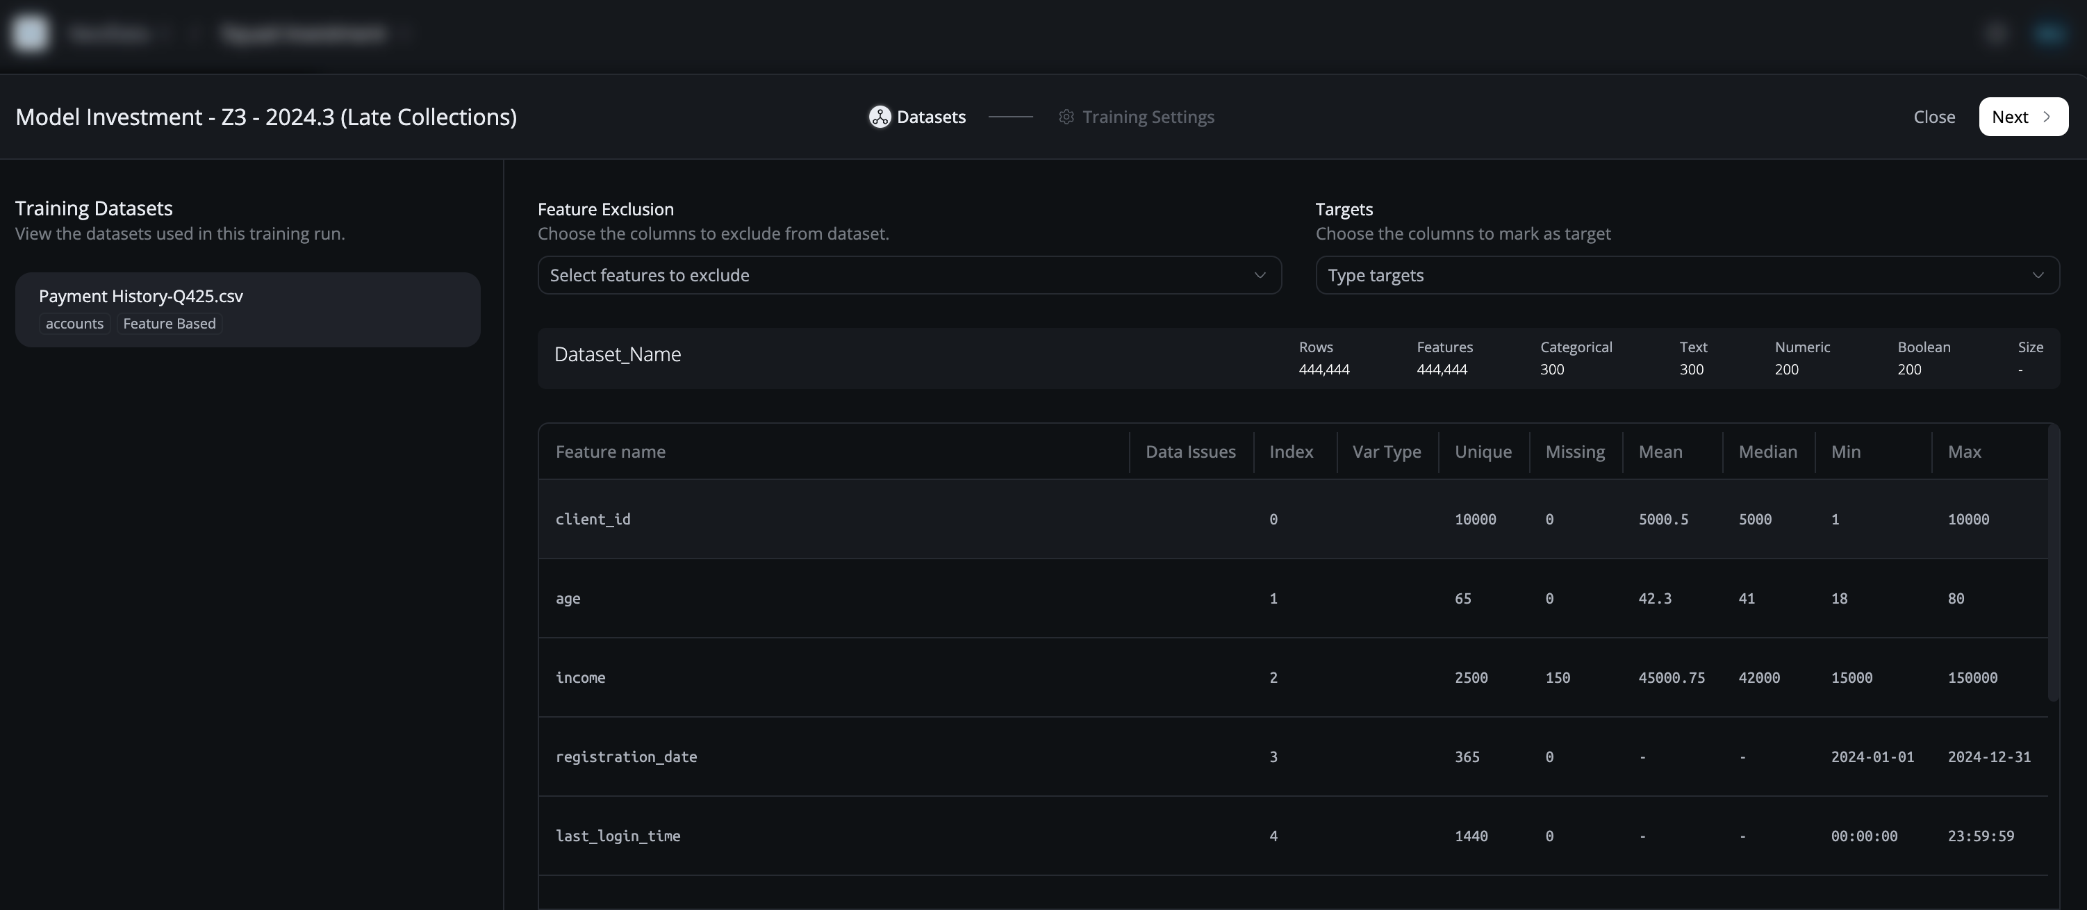This screenshot has width=2087, height=910.
Task: Click the Datasets step icon
Action: (x=879, y=117)
